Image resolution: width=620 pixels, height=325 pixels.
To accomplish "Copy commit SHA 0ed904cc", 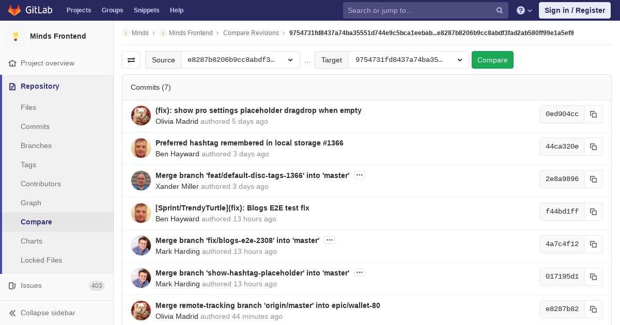I will [593, 114].
